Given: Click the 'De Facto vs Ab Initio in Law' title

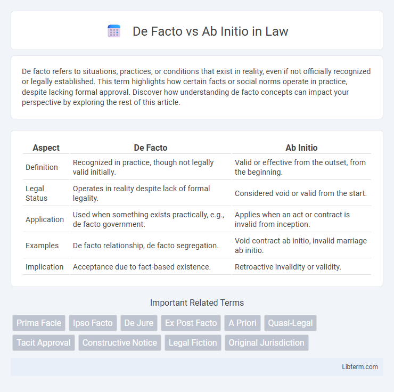Looking at the screenshot, I should (x=210, y=31).
